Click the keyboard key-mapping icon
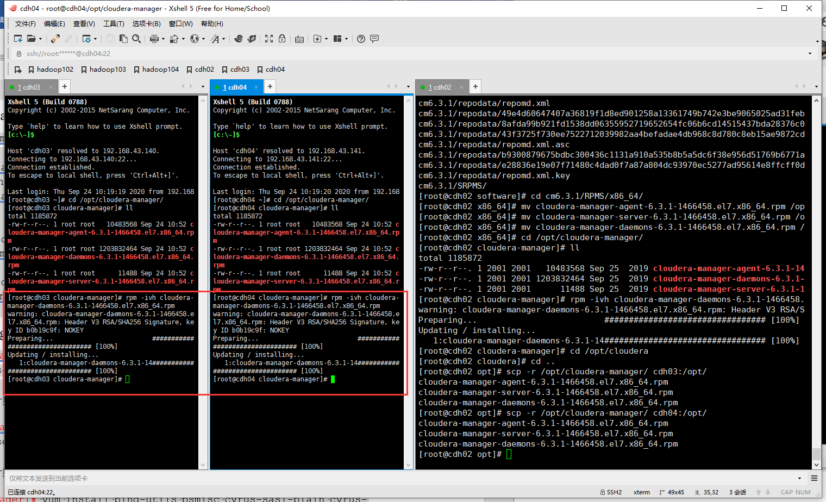The width and height of the screenshot is (826, 502). tap(299, 39)
